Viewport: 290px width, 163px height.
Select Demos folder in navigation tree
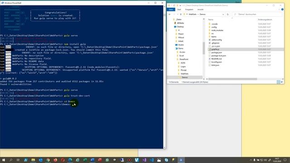pos(184,77)
